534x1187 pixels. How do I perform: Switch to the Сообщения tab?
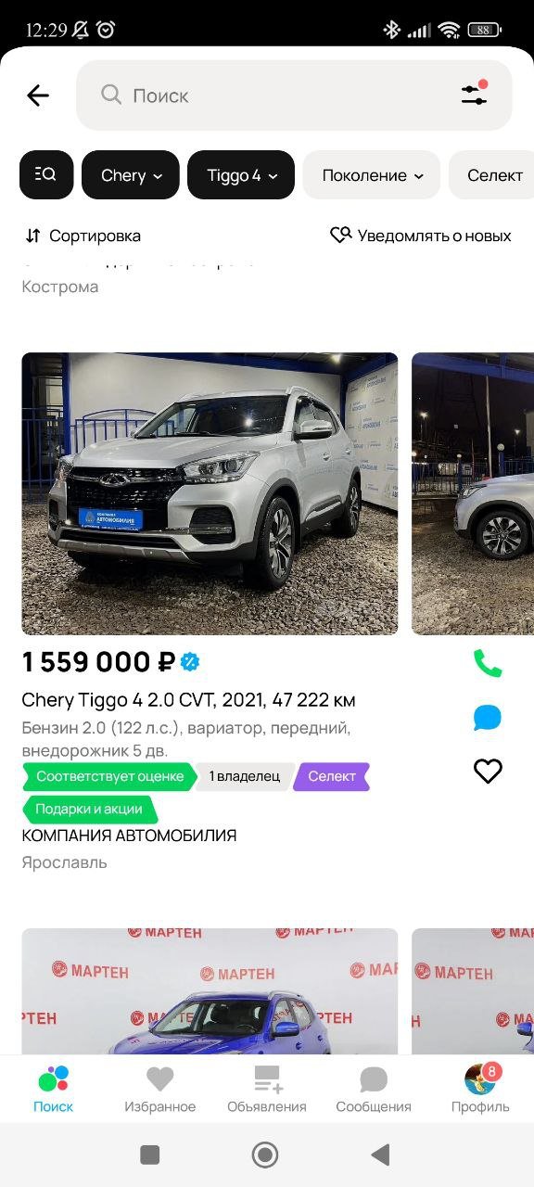[374, 1090]
